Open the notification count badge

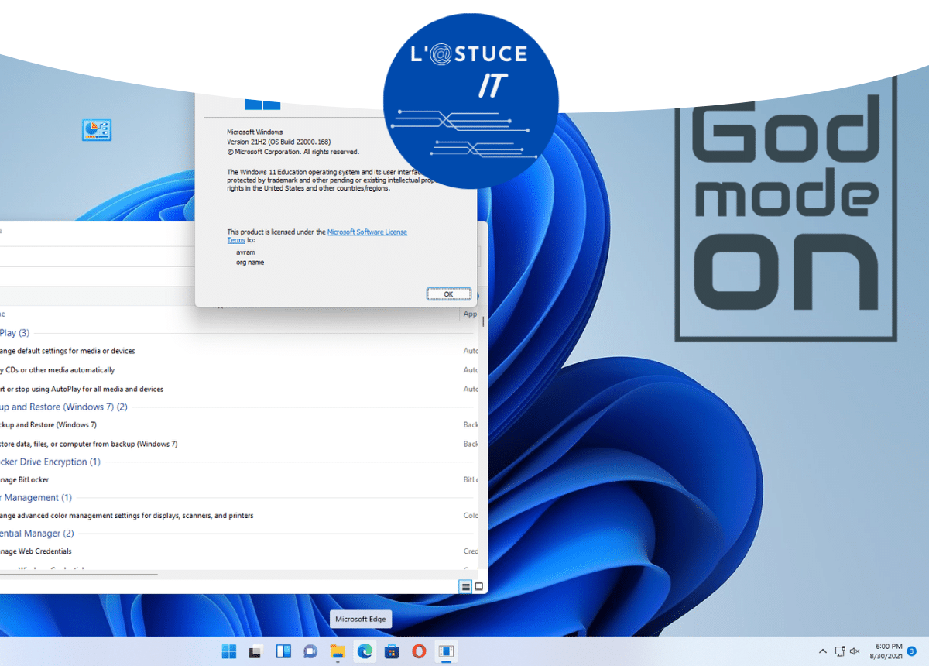912,651
